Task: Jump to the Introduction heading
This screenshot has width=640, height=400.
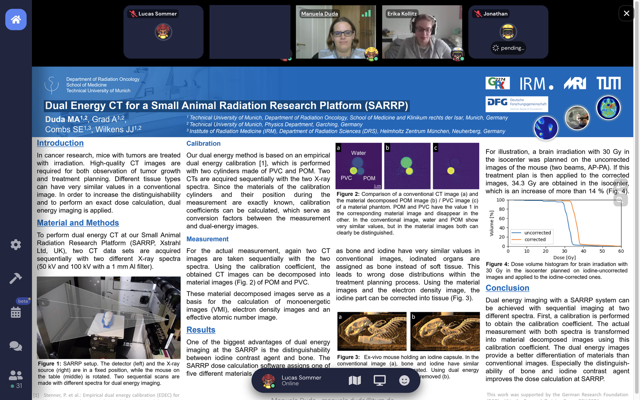Action: 60,143
